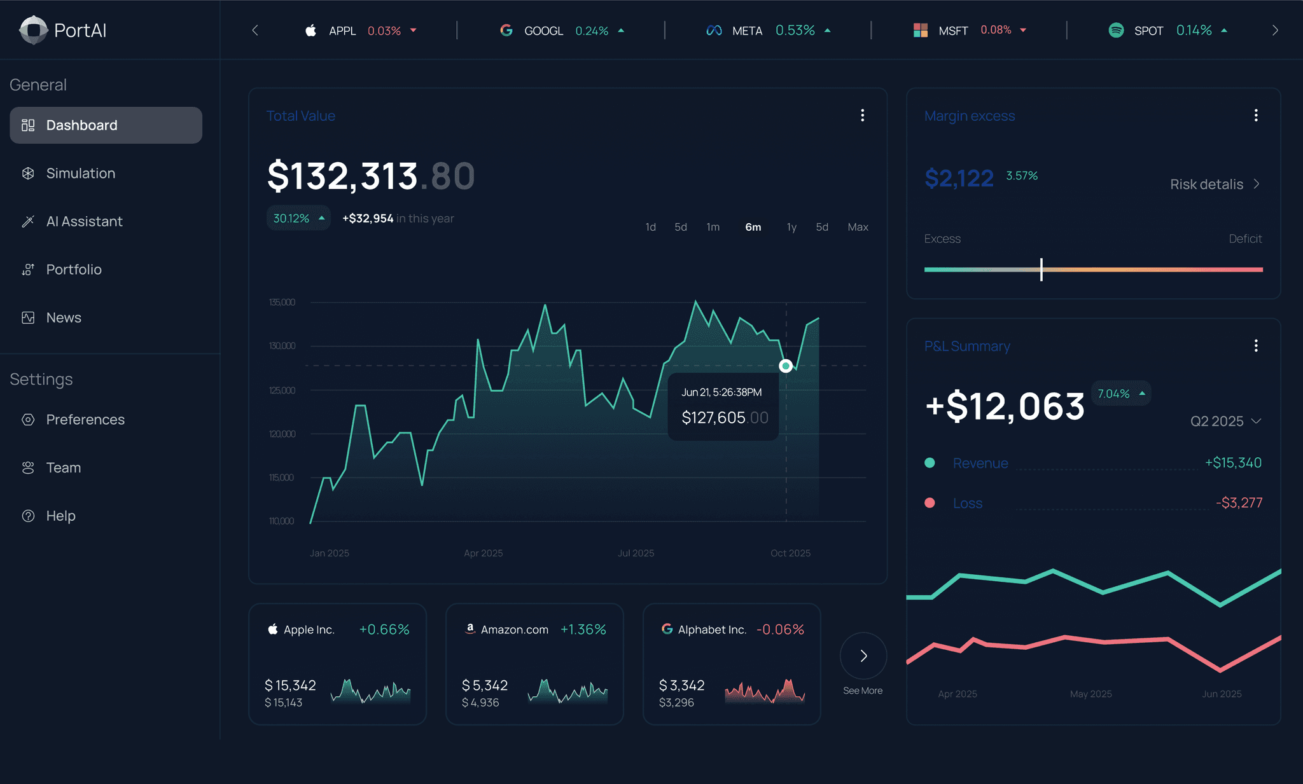Image resolution: width=1303 pixels, height=784 pixels.
Task: Click the See More arrow button
Action: click(x=863, y=656)
